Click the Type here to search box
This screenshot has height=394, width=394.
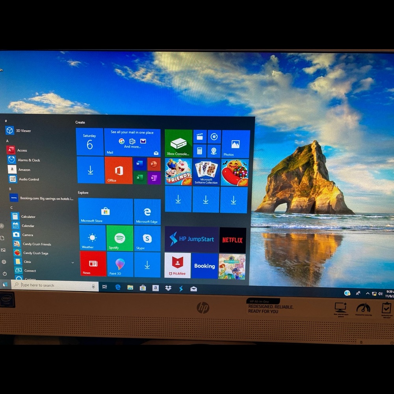55,285
